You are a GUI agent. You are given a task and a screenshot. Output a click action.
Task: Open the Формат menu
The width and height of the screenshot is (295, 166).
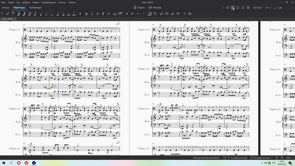point(36,2)
